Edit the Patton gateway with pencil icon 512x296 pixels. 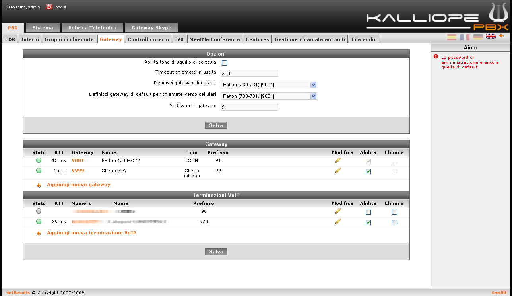click(338, 160)
